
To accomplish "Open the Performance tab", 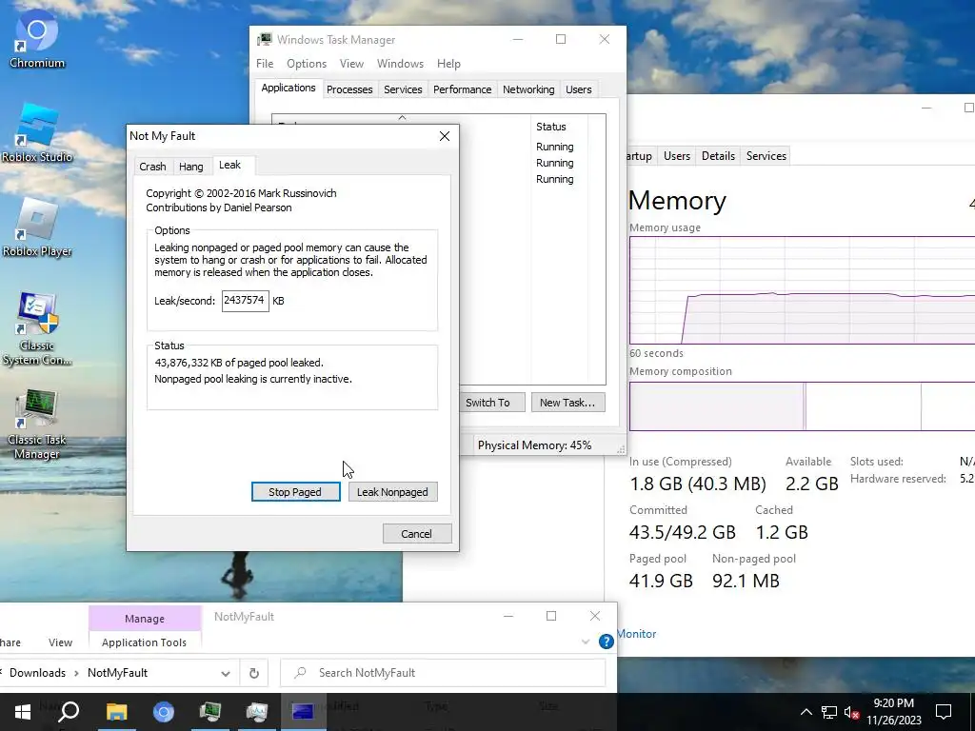I will click(x=462, y=89).
